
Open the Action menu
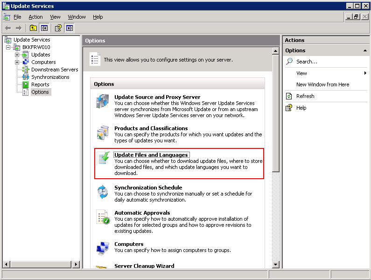point(36,17)
